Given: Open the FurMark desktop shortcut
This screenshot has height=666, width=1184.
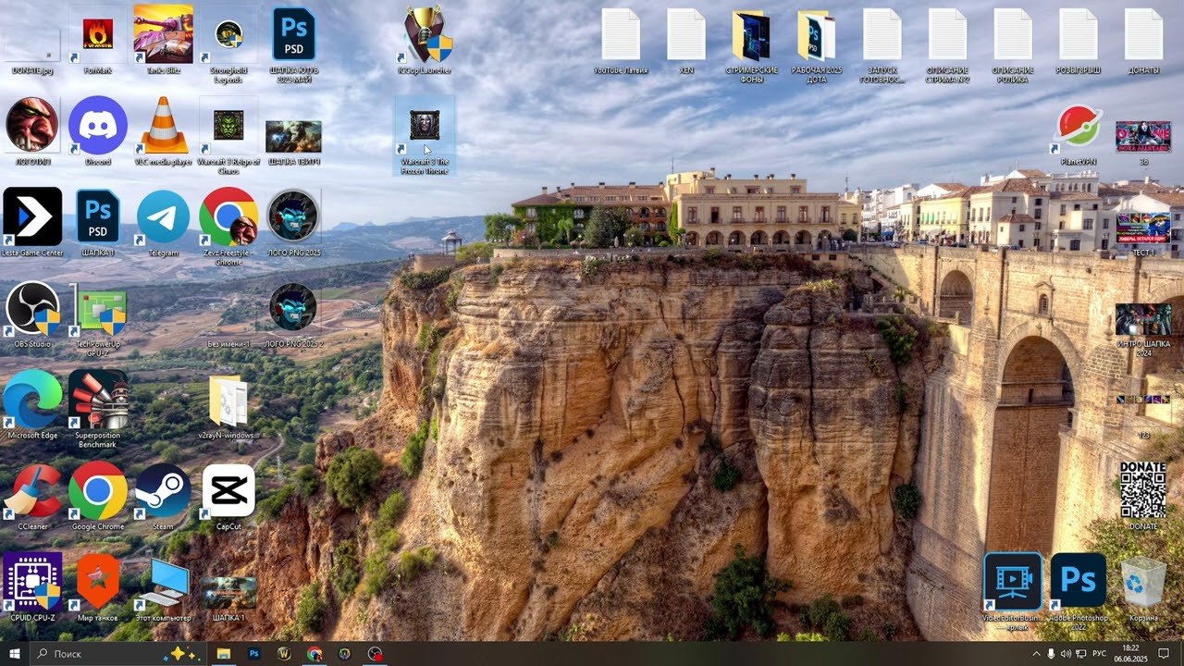Looking at the screenshot, I should point(97,42).
